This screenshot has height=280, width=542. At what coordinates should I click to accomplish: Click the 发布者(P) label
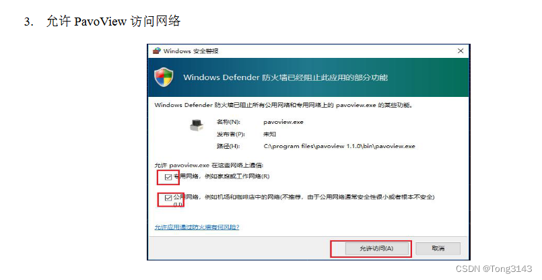pos(228,134)
